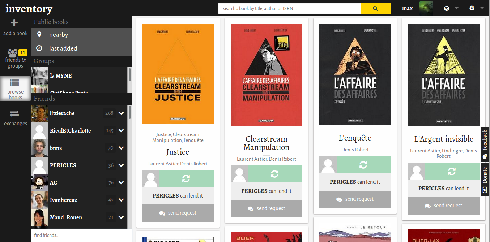Expand PERICLES friend options chevron

point(121,165)
